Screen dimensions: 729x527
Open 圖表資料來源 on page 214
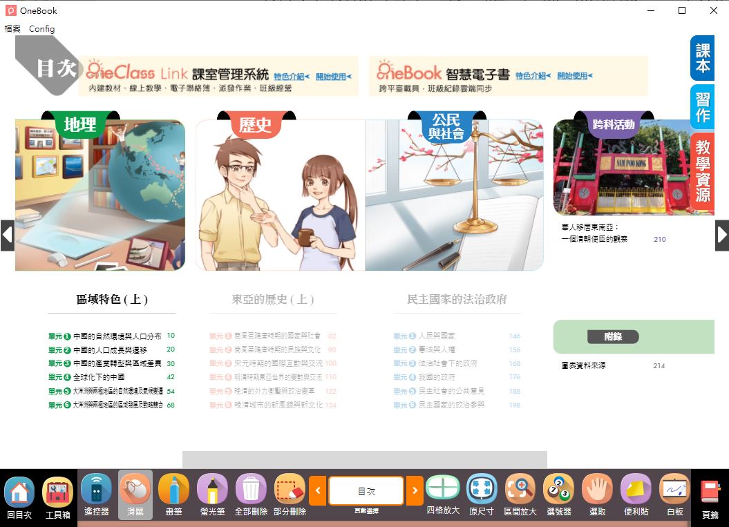click(613, 366)
